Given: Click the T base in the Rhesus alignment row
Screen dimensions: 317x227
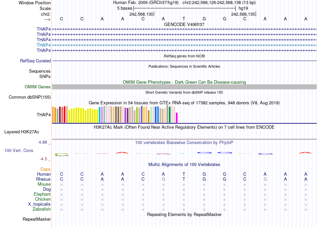Looking at the screenshot, I should pyautogui.click(x=184, y=179).
